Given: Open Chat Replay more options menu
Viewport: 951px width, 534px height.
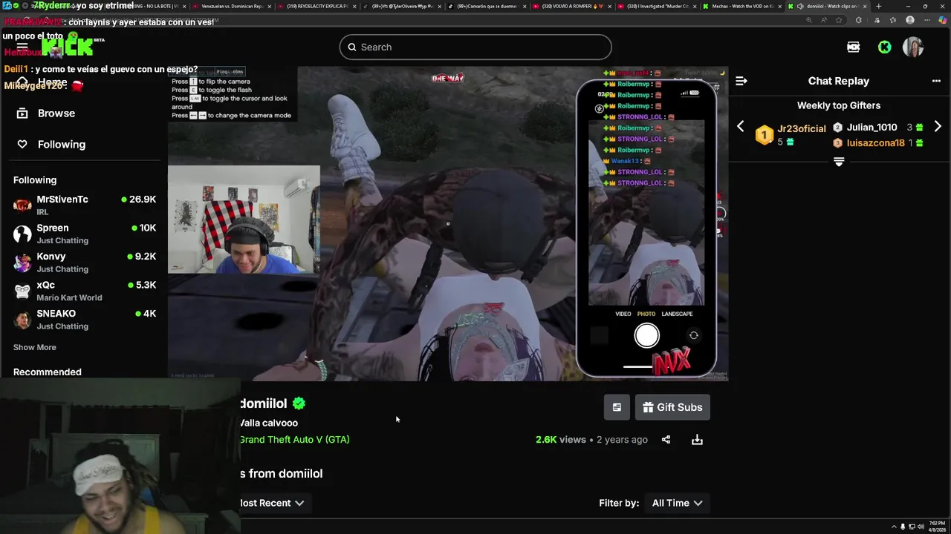Looking at the screenshot, I should pos(936,81).
